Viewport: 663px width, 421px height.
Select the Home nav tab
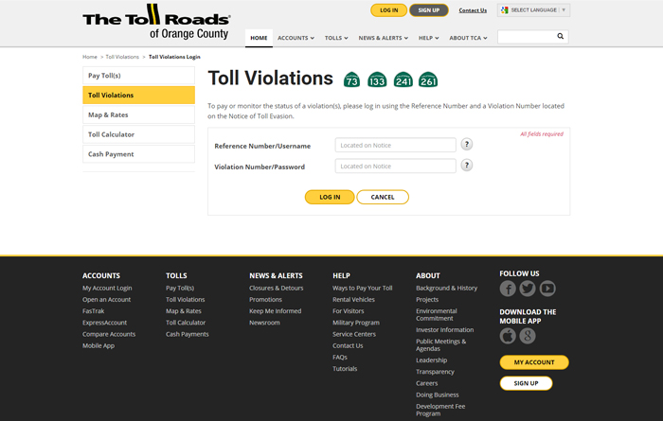pos(259,38)
